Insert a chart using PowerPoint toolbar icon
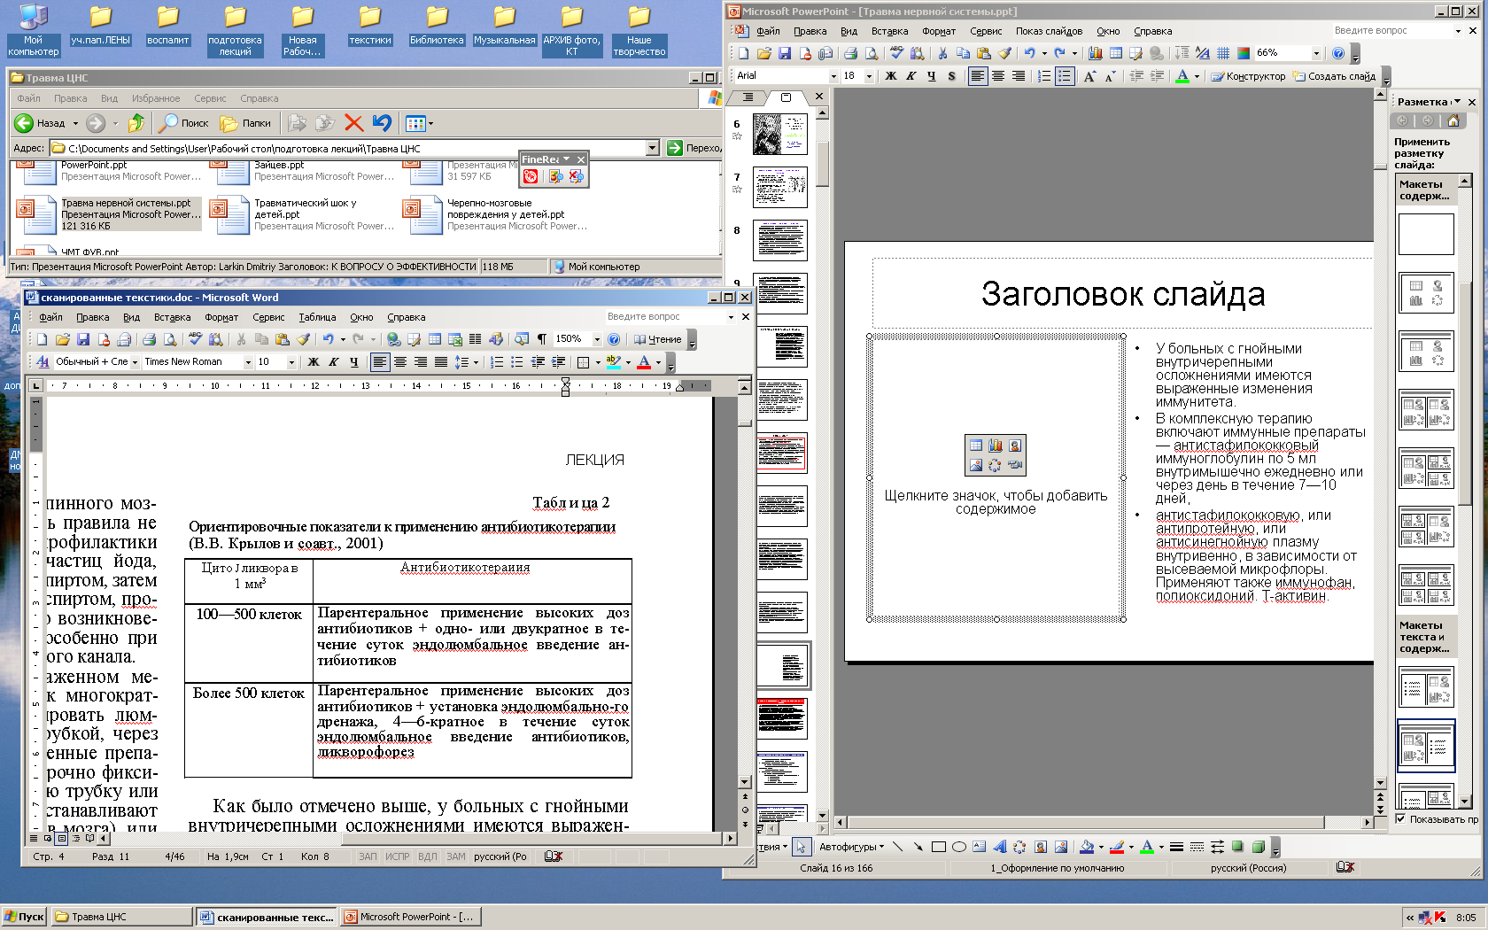 tap(1096, 53)
